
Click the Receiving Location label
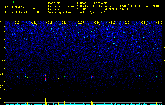click(x=61, y=6)
